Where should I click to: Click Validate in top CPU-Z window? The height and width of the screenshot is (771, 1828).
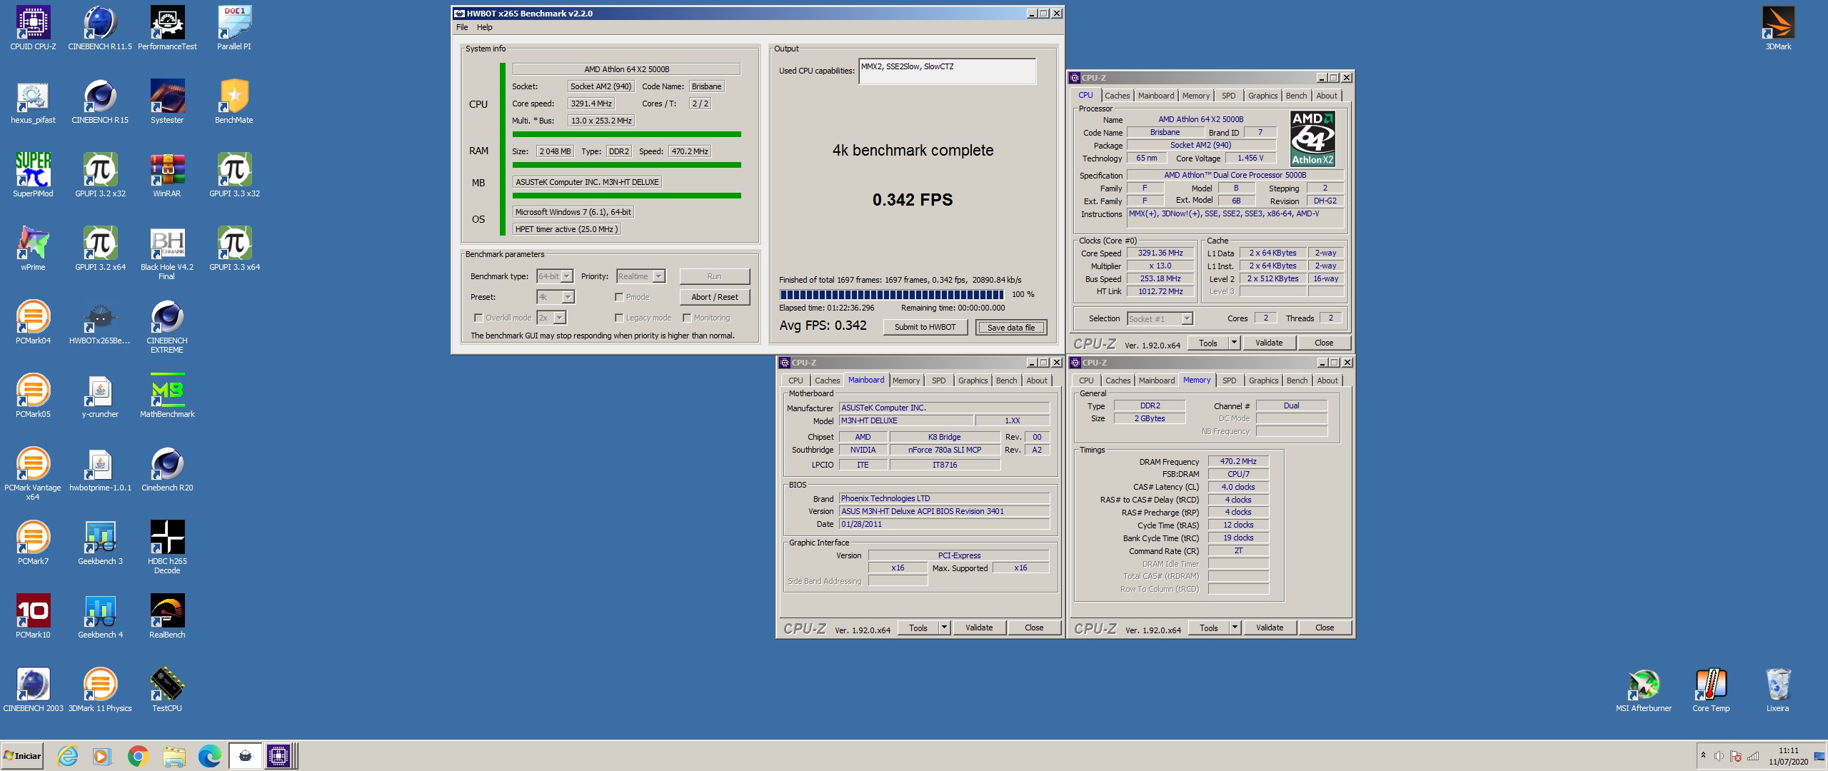coord(1268,343)
